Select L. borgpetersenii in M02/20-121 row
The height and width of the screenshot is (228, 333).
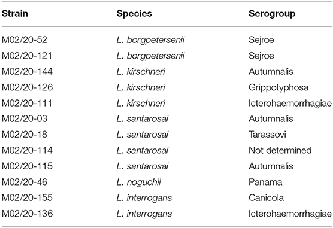pos(150,56)
